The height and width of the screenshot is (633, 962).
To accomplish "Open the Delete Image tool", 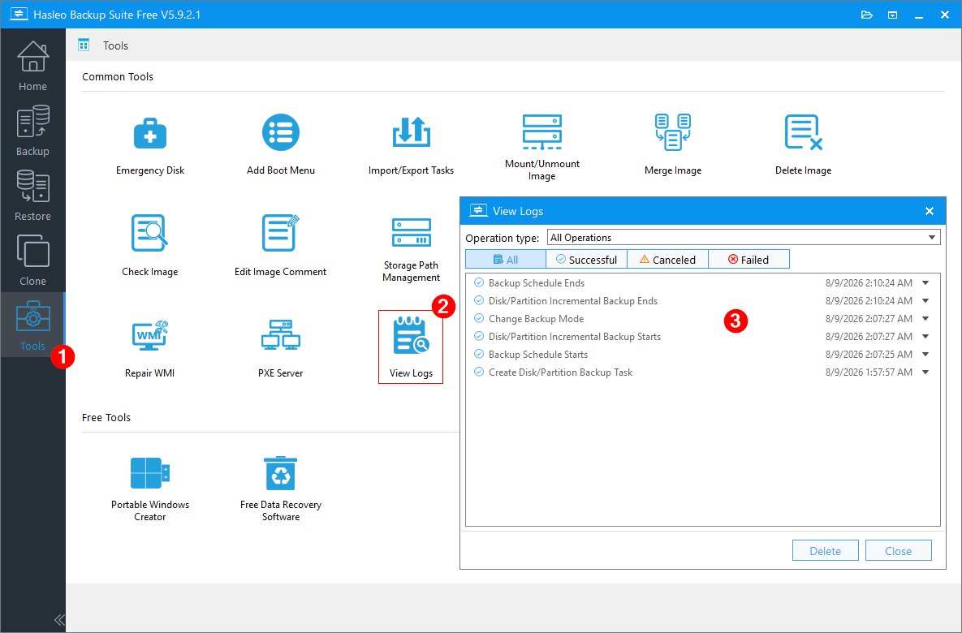I will pos(803,145).
